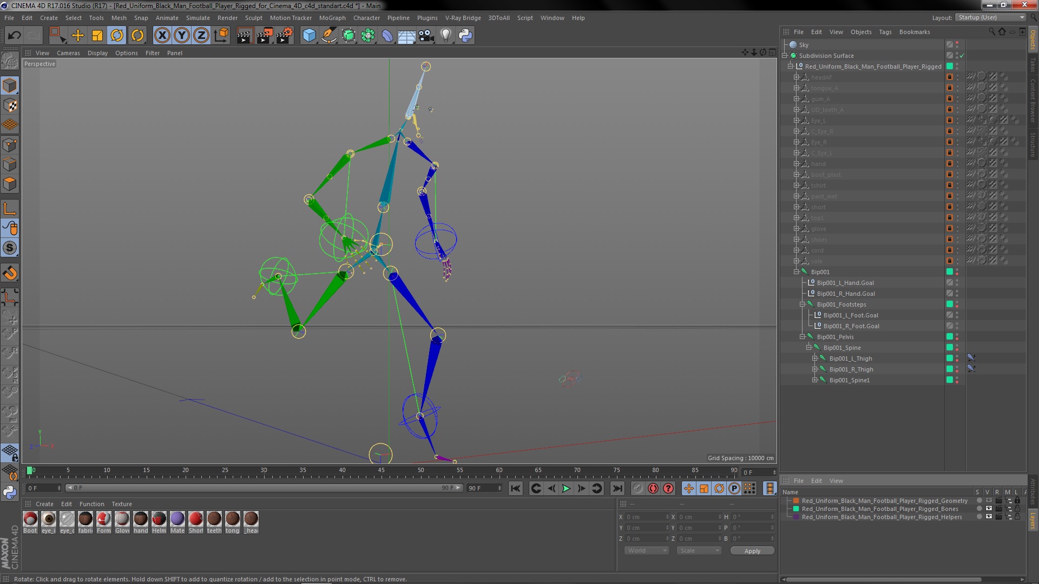Open the World coordinate dropdown
Screen dimensions: 1039x584
click(x=646, y=550)
